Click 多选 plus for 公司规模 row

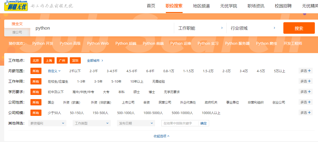[306, 112]
